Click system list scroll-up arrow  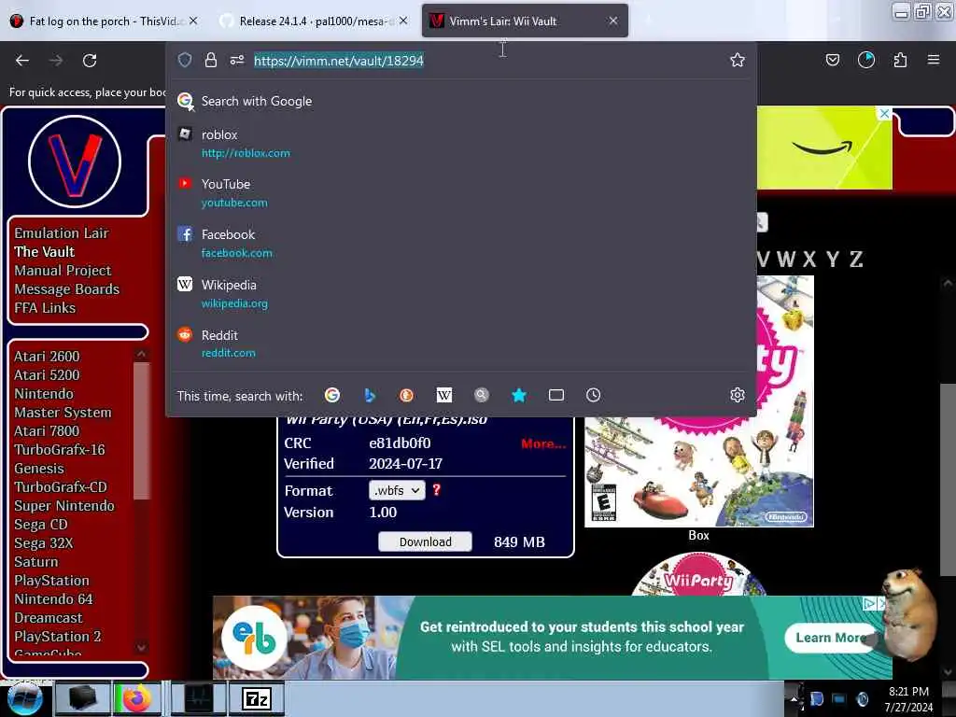click(142, 354)
